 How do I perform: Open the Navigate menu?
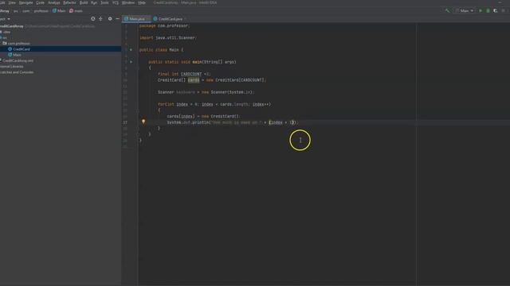pyautogui.click(x=25, y=2)
